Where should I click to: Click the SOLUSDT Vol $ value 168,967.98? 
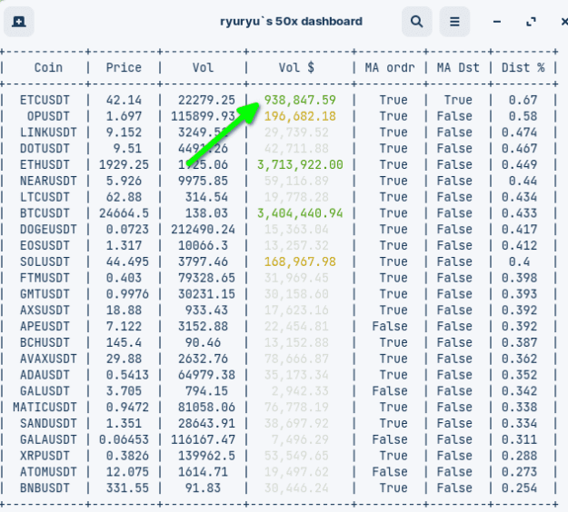(300, 261)
